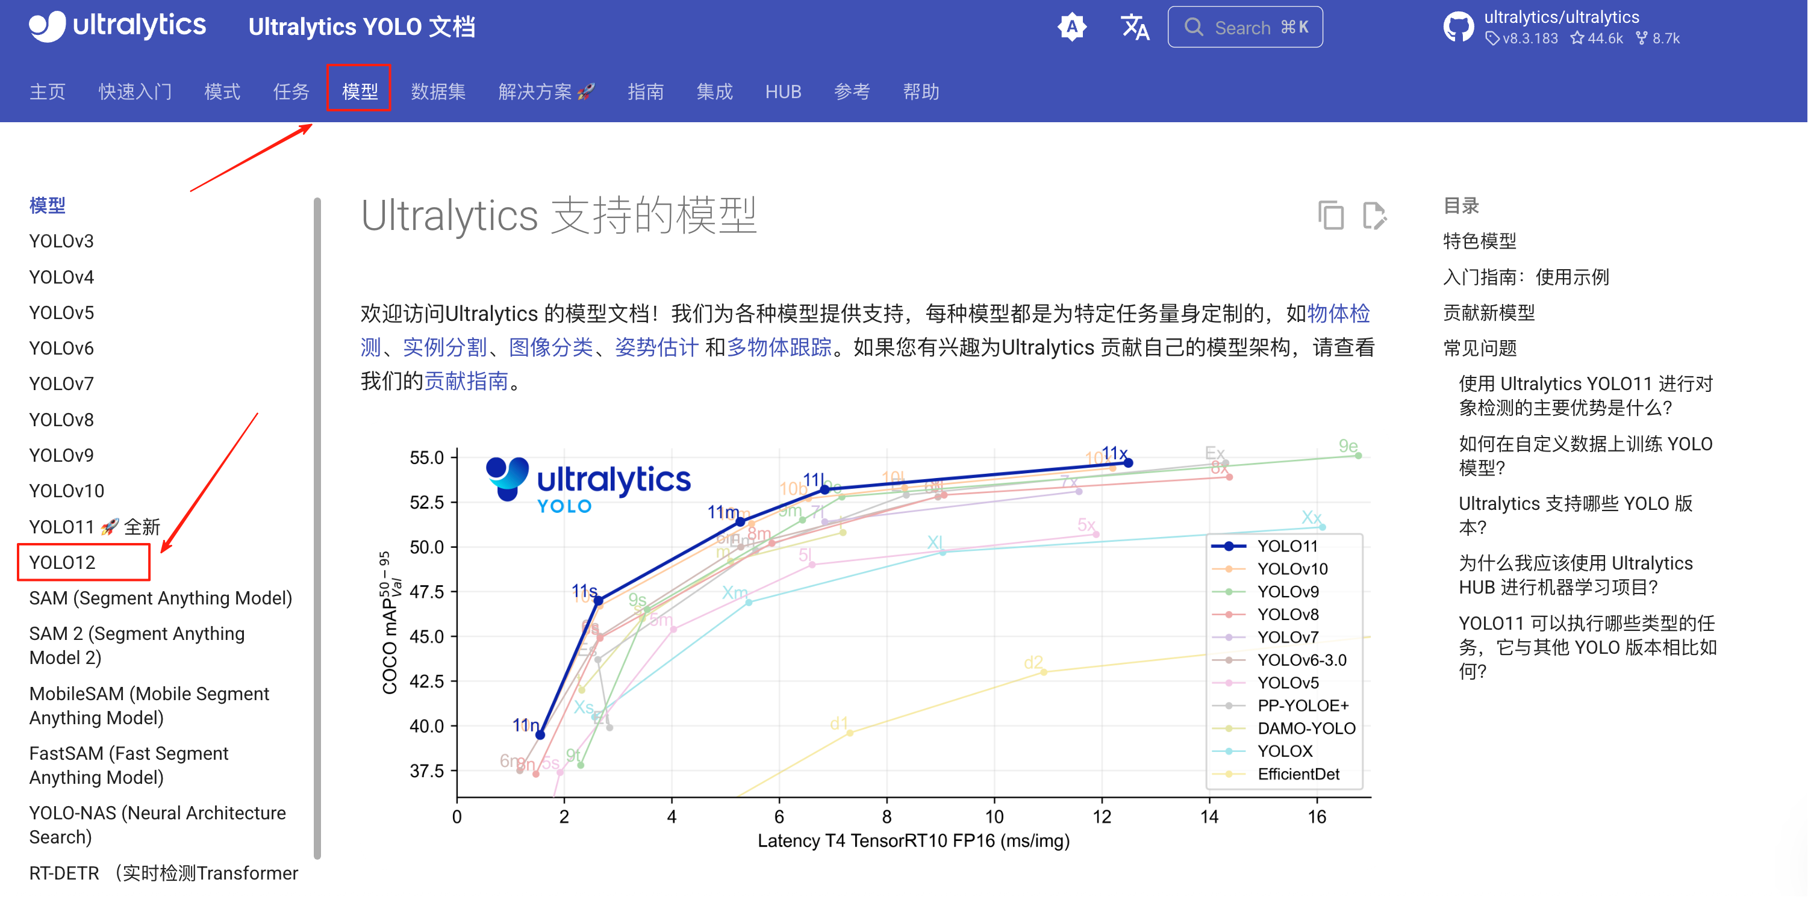Open the 数据集 navigation tab

438,91
